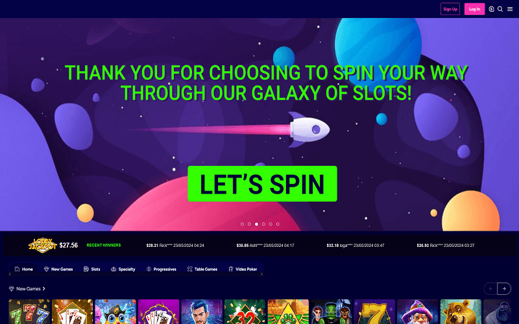
Task: Select the first banner slide dot
Action: click(x=242, y=224)
